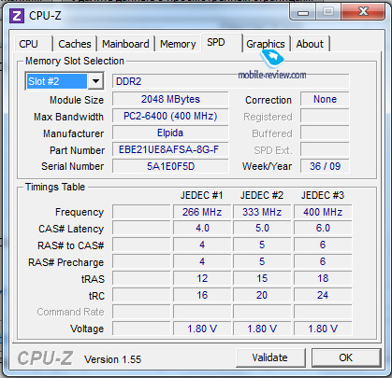Confirm with the OK button

346,357
